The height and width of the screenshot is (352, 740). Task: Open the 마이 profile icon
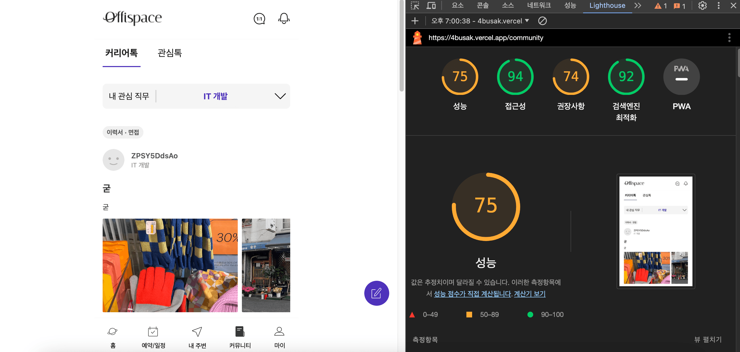pyautogui.click(x=279, y=332)
